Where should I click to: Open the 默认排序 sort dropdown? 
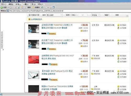pyautogui.click(x=54, y=15)
